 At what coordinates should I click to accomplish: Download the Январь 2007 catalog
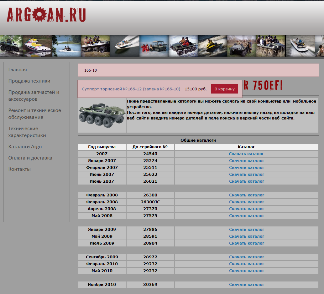pyautogui.click(x=247, y=161)
